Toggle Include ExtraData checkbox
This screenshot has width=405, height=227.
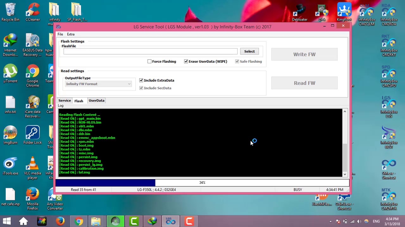pyautogui.click(x=141, y=80)
